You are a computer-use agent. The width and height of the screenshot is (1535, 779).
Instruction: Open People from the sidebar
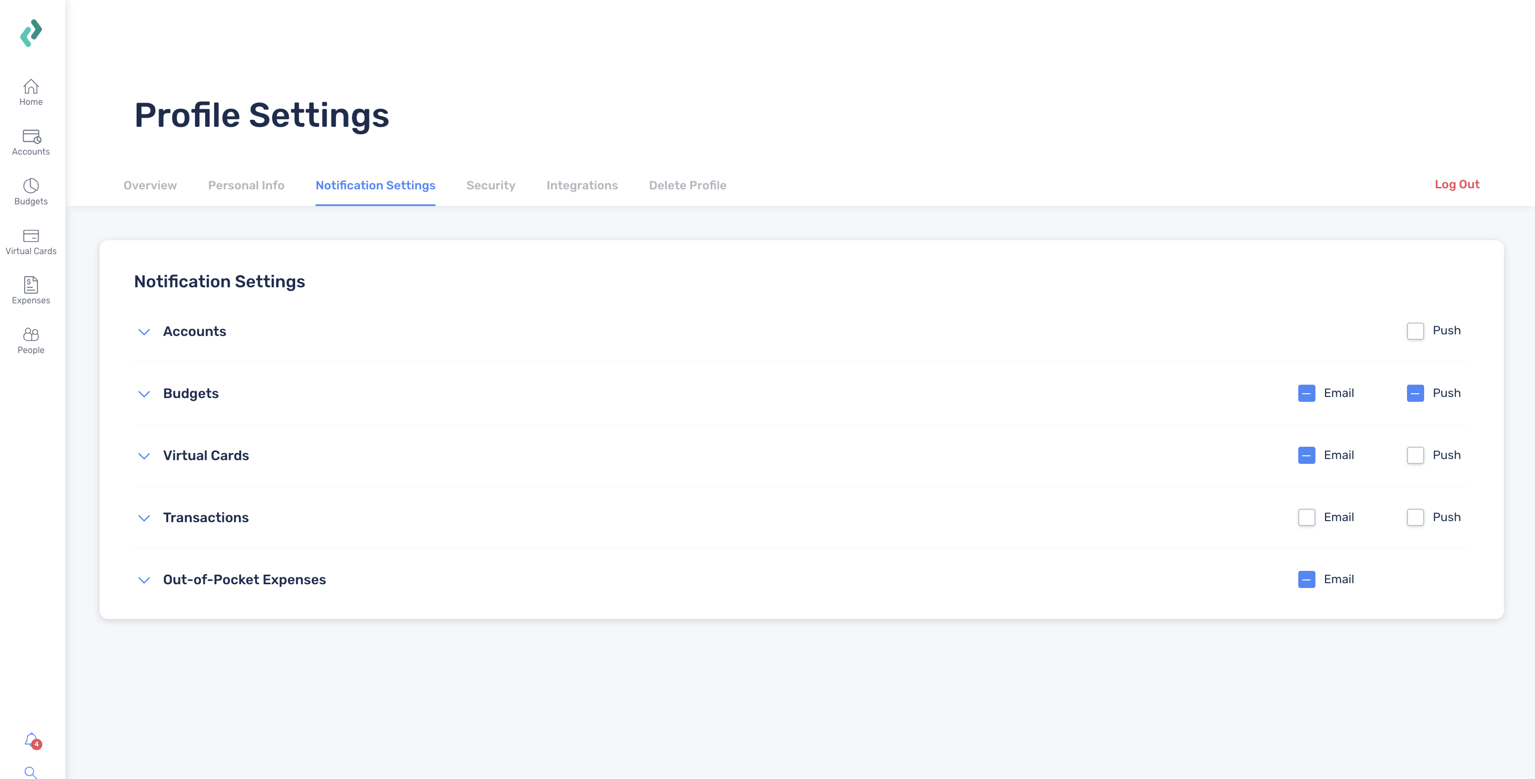tap(31, 340)
